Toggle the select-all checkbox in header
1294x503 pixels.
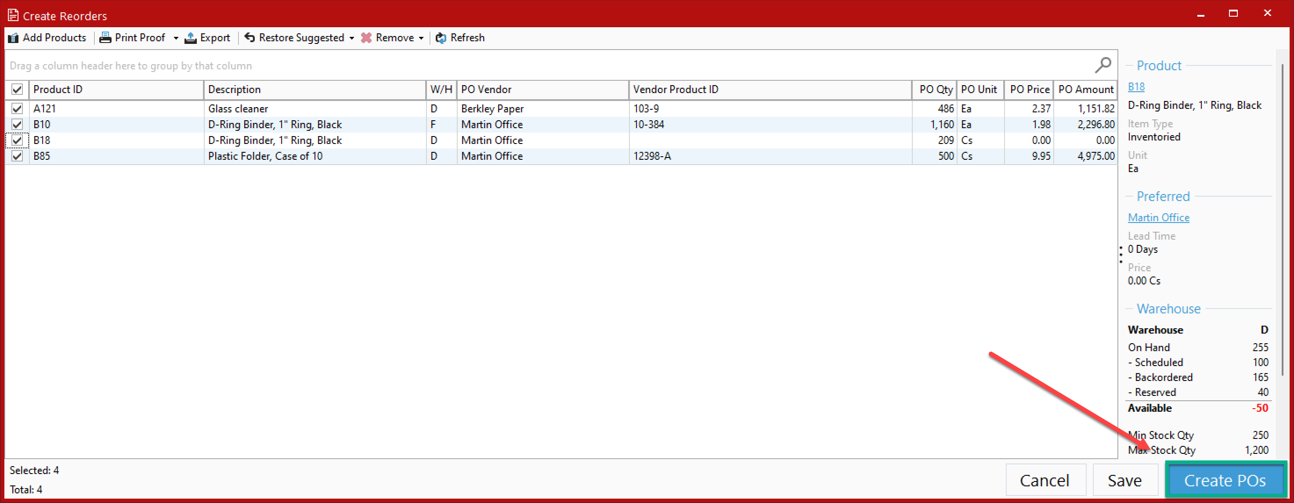tap(17, 90)
